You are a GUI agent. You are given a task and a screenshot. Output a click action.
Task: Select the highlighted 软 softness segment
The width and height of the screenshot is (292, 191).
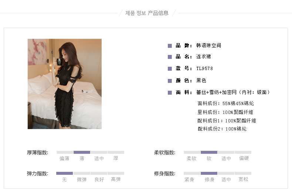coord(209,152)
